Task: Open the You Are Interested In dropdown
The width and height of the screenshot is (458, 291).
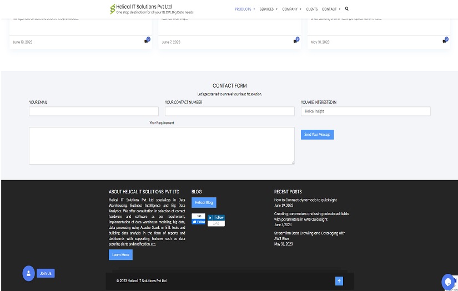Action: 365,111
